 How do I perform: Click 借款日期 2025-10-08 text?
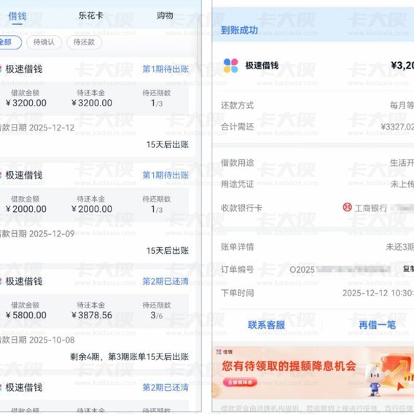[x=37, y=340]
